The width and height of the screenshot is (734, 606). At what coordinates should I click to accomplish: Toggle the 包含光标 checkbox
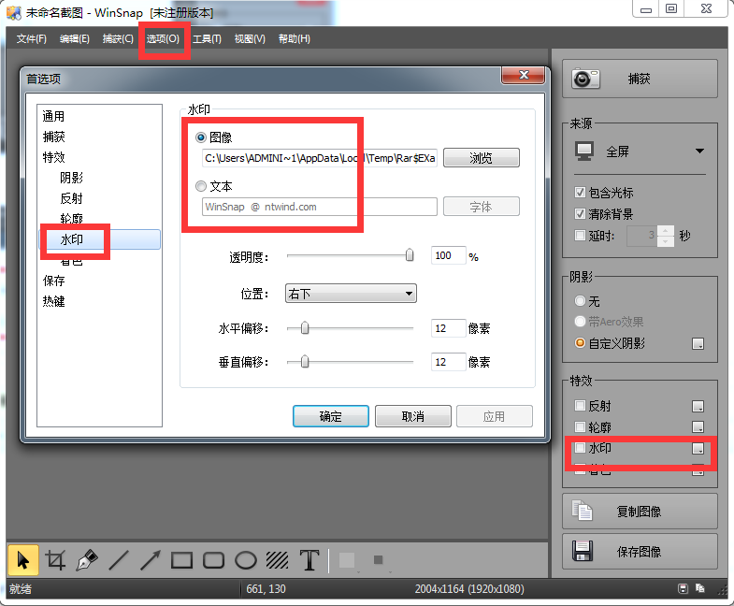click(580, 193)
